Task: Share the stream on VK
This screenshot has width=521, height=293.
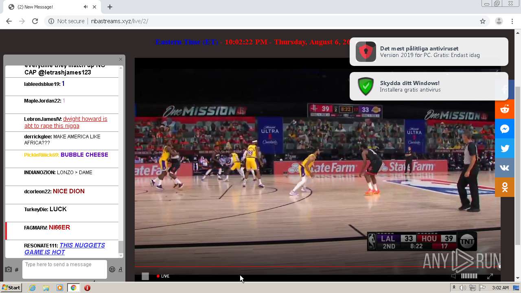Action: tap(505, 168)
